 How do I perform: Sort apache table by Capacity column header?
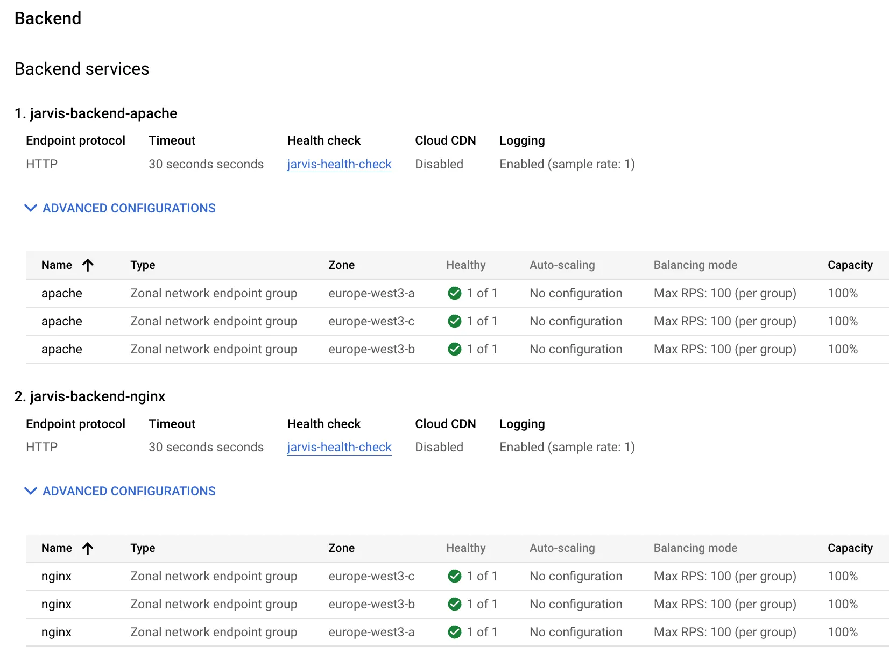[850, 265]
